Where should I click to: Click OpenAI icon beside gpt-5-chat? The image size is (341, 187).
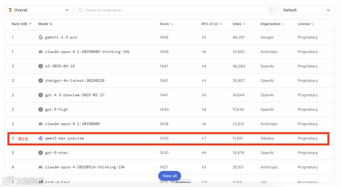(40, 153)
